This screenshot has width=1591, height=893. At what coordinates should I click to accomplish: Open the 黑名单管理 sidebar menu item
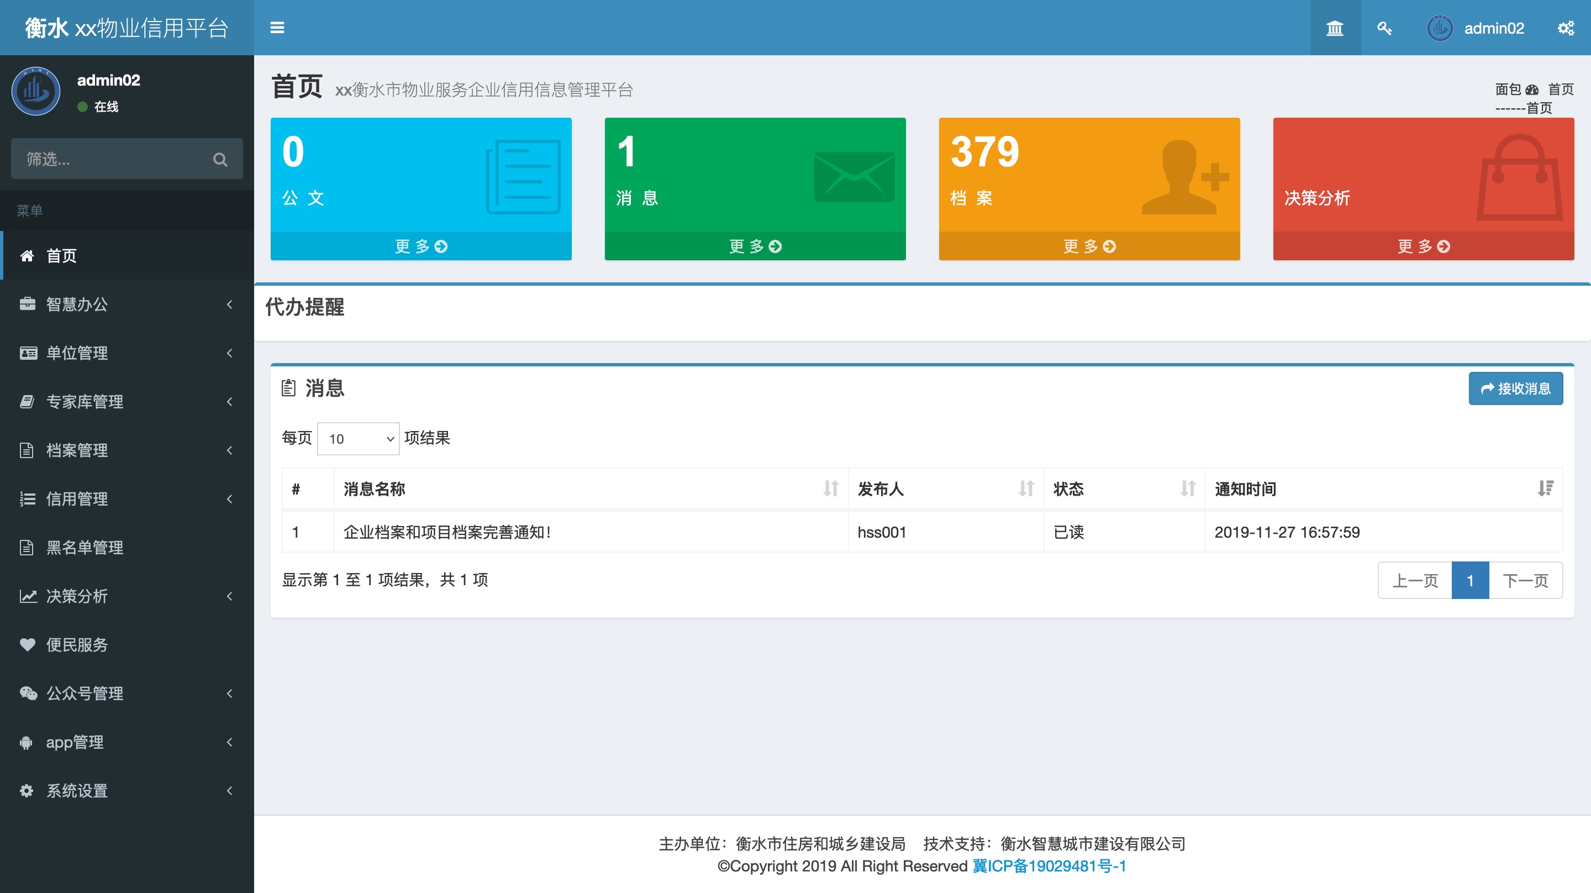tap(127, 548)
